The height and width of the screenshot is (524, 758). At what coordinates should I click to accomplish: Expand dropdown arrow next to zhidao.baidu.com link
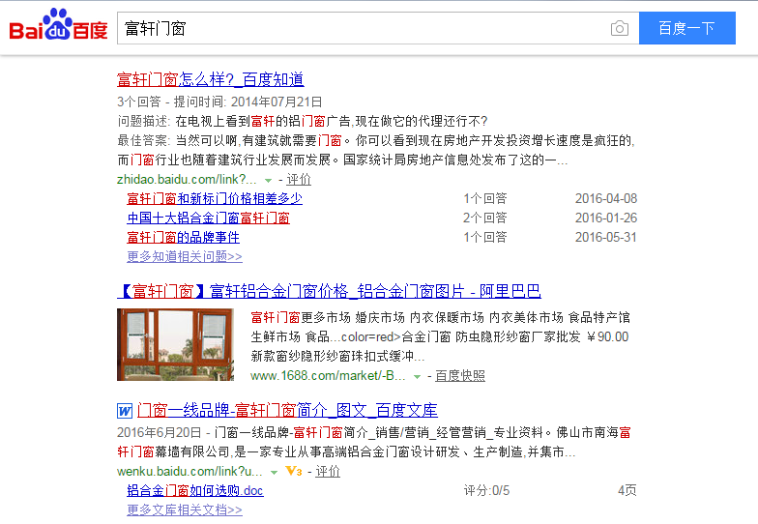(x=269, y=180)
